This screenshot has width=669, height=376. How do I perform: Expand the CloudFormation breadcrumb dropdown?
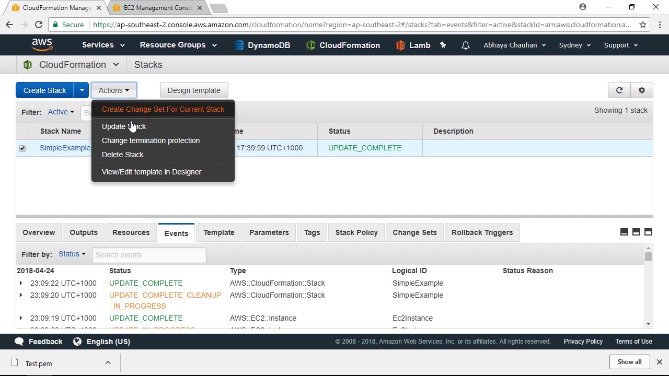[116, 65]
